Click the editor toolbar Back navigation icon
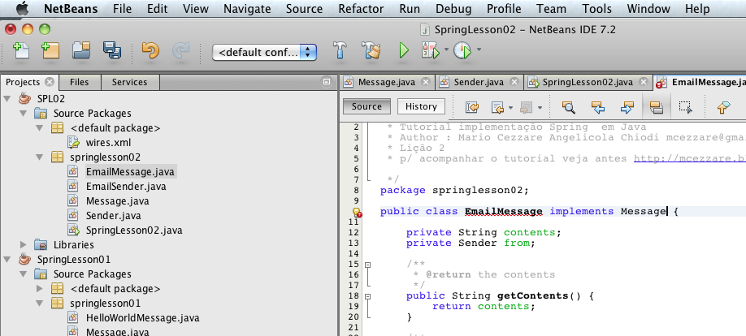 (x=497, y=108)
